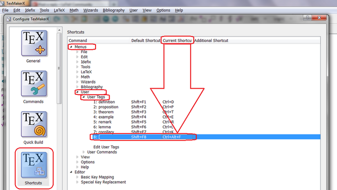Click the Default Shortcut column header
The image size is (337, 190).
click(x=146, y=41)
